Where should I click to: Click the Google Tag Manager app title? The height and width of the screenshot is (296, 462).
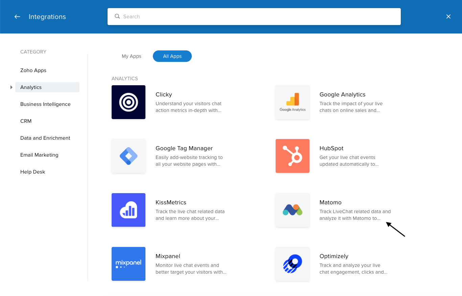[x=184, y=148]
